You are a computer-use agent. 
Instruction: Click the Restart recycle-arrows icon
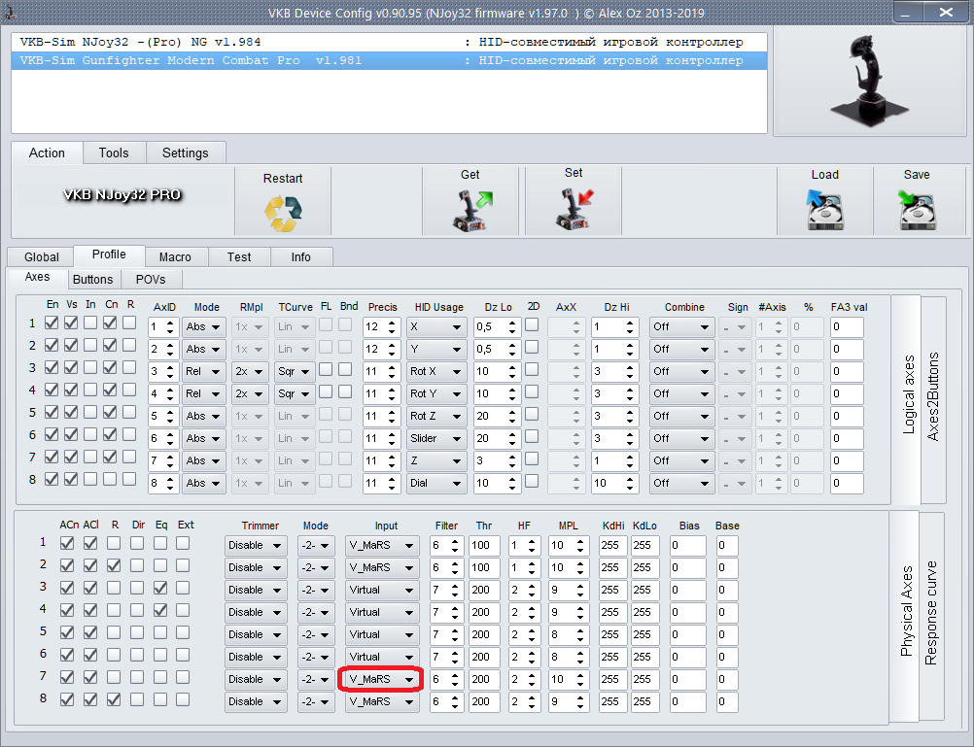click(x=283, y=210)
